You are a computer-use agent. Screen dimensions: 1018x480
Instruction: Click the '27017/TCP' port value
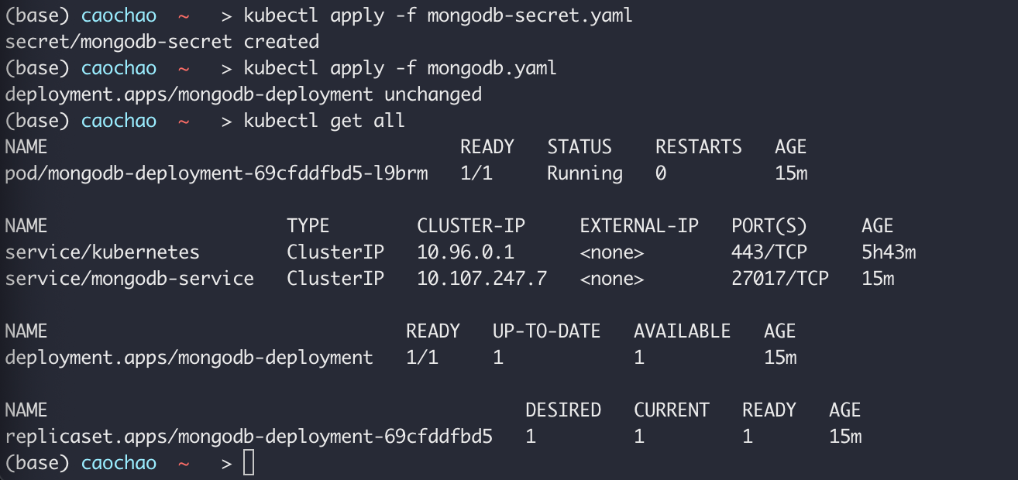coord(780,279)
